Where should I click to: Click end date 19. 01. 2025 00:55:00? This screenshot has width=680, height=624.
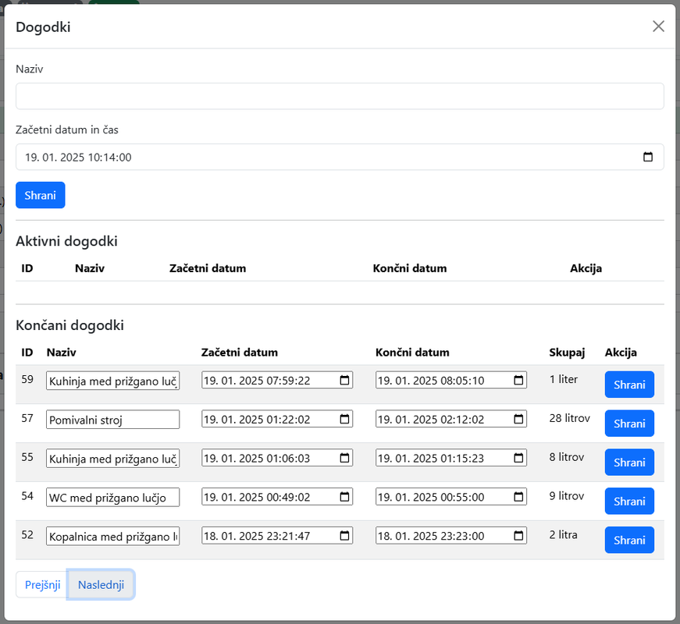coord(451,497)
